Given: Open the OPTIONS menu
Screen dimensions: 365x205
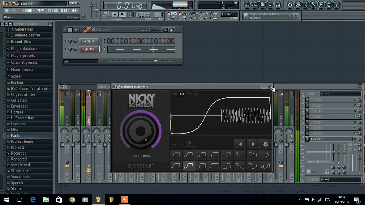Looking at the screenshot, I should 52,11.
